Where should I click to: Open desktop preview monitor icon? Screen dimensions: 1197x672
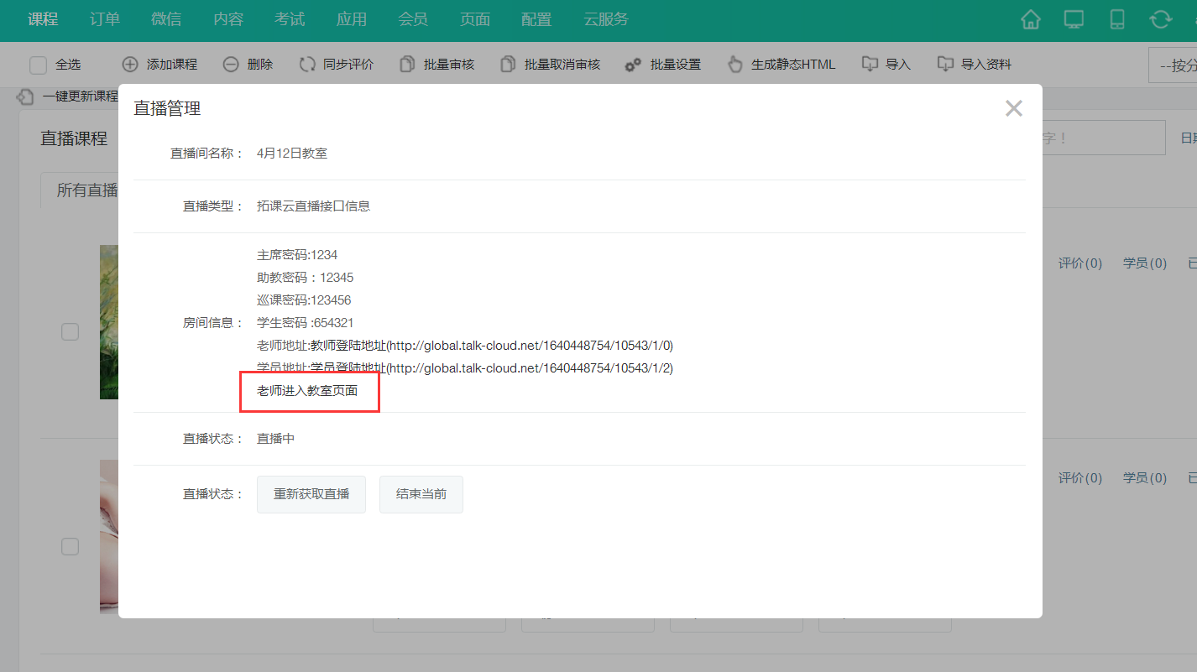point(1074,20)
